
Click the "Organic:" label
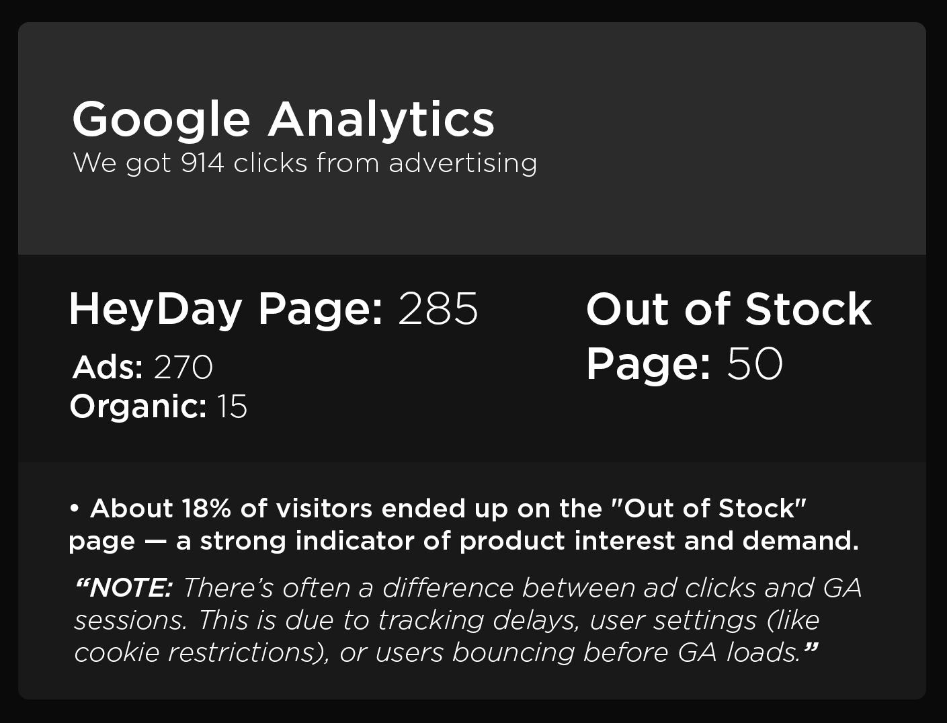tap(138, 406)
